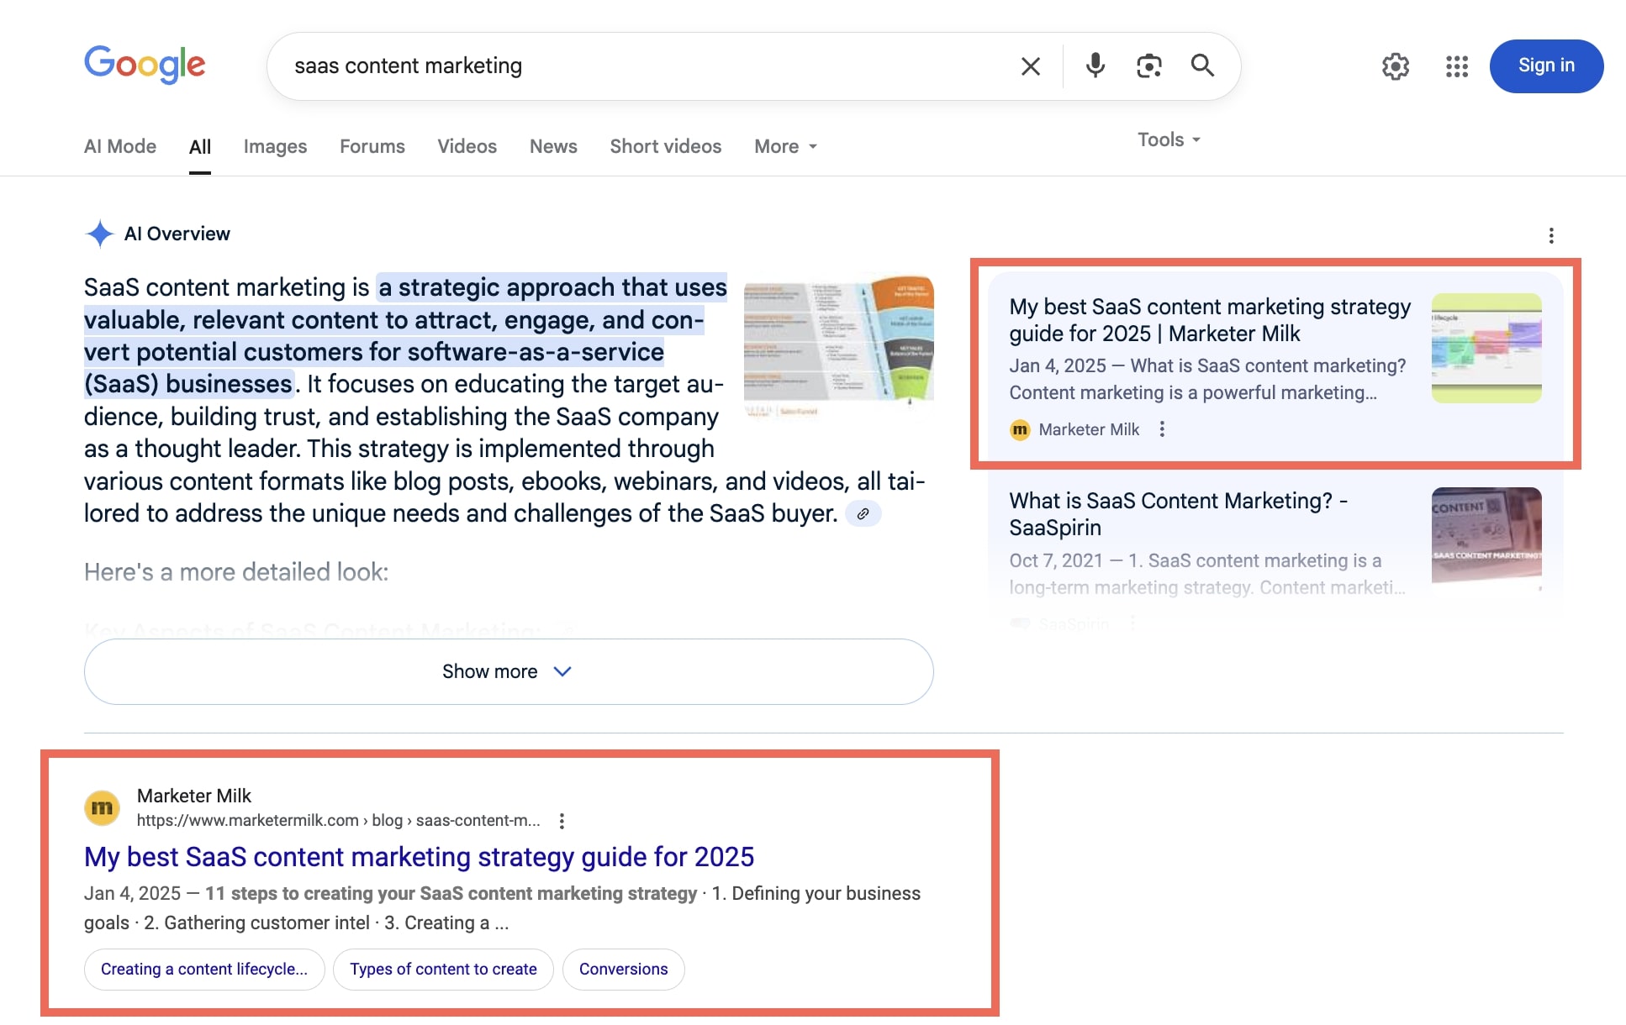
Task: Clear the search box with the X icon
Action: tap(1031, 66)
